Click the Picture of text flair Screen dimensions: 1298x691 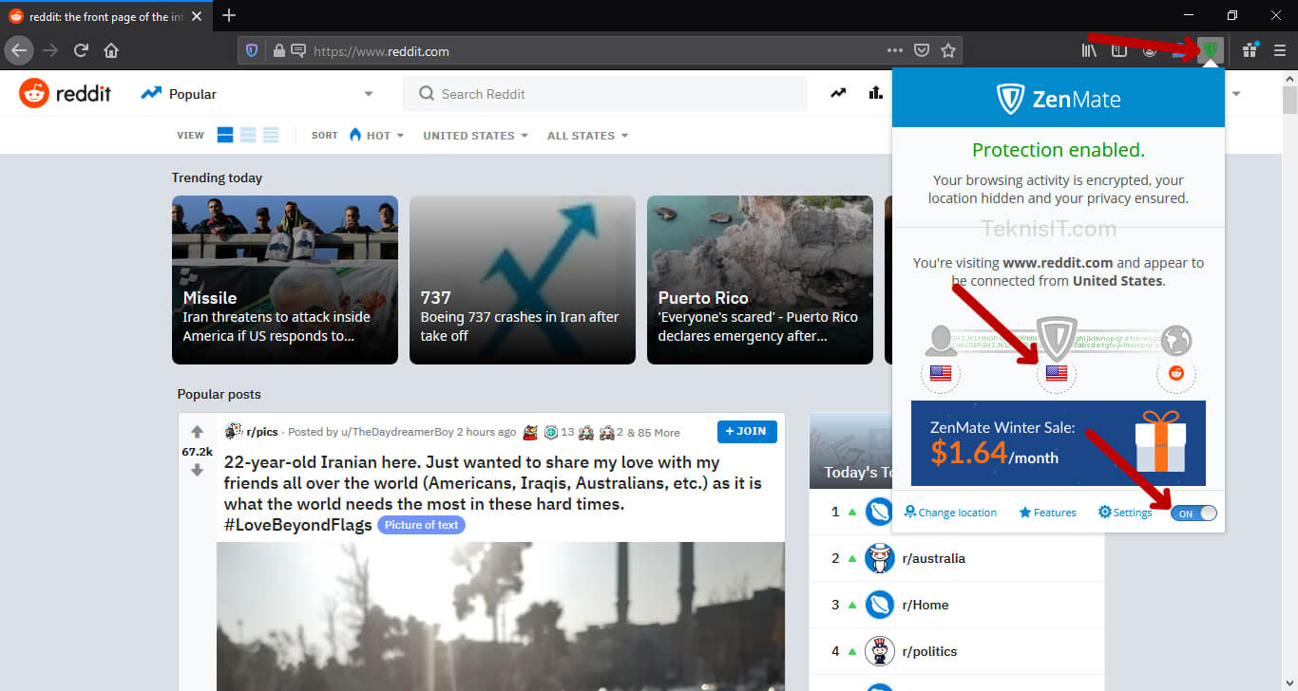pyautogui.click(x=421, y=525)
